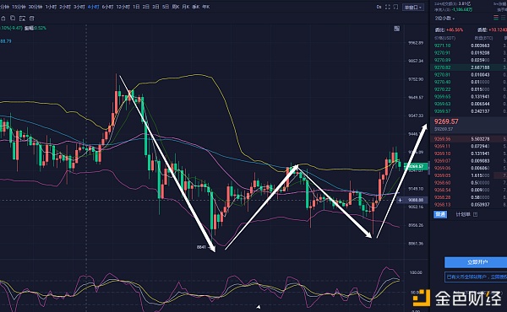Click ask price 9271.10 row

pyautogui.click(x=468, y=46)
